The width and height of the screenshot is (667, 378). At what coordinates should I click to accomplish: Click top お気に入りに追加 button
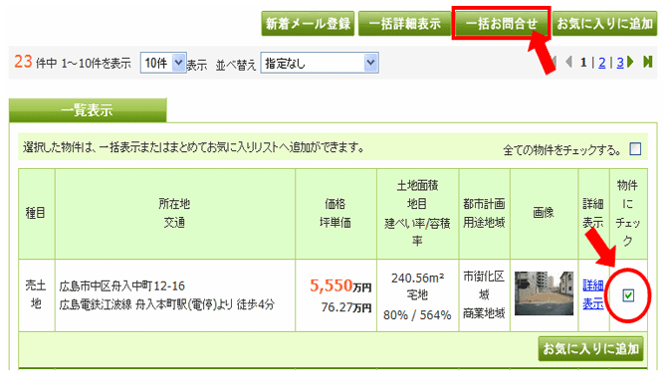click(604, 24)
